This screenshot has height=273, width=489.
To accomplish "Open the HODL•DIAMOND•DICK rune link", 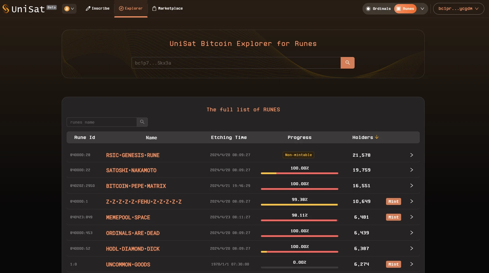I will pyautogui.click(x=133, y=249).
